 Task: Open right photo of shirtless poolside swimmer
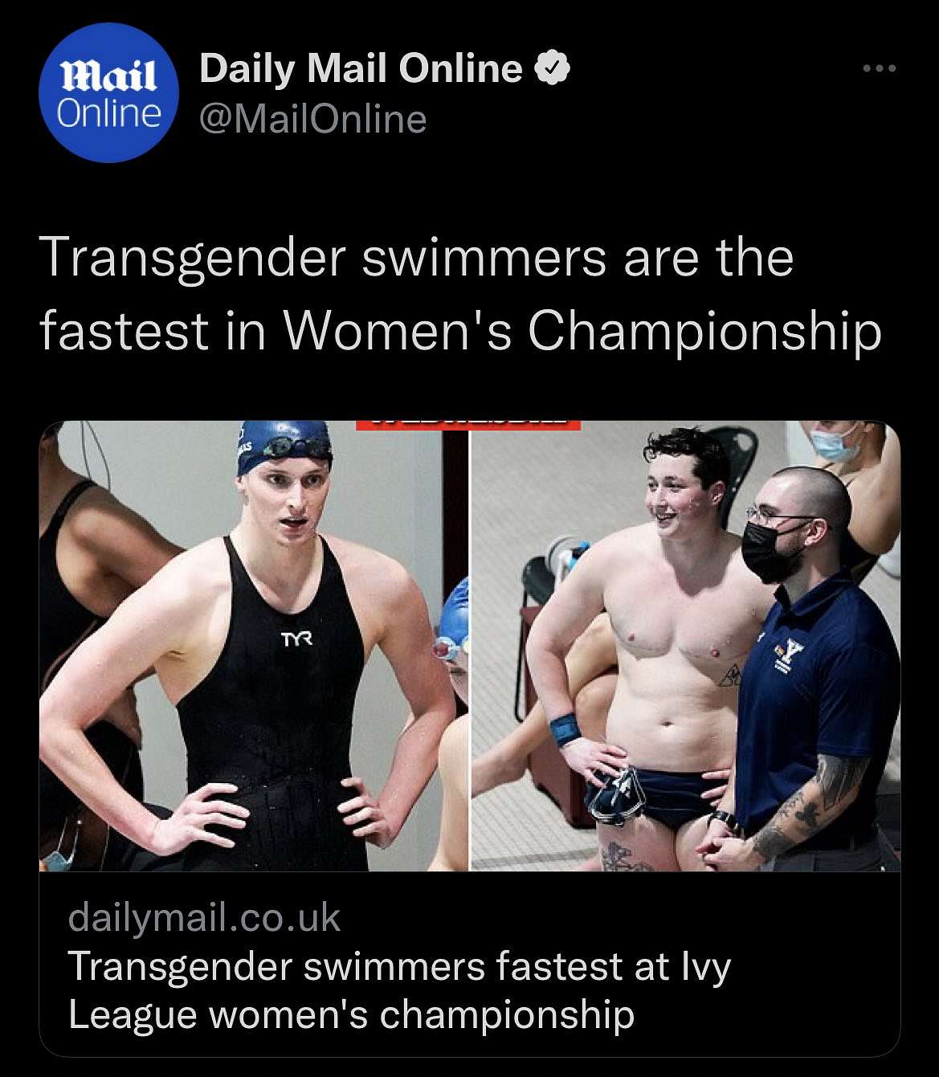[686, 646]
